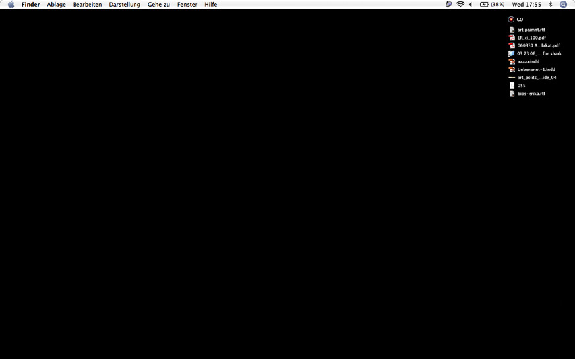Open the Fenster menu
The width and height of the screenshot is (575, 359).
pyautogui.click(x=187, y=5)
